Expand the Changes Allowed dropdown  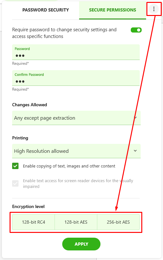(x=76, y=118)
